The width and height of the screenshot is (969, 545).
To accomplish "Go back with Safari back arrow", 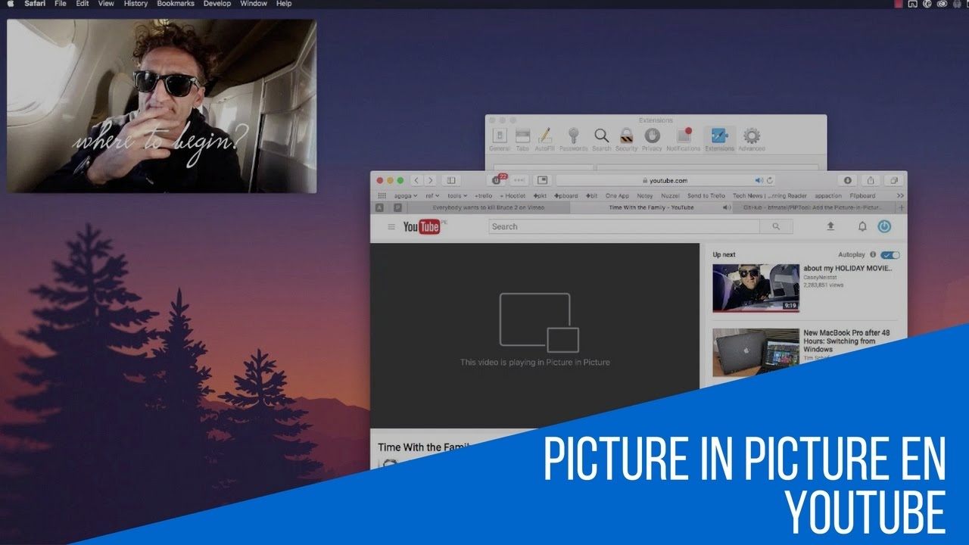I will pyautogui.click(x=416, y=180).
